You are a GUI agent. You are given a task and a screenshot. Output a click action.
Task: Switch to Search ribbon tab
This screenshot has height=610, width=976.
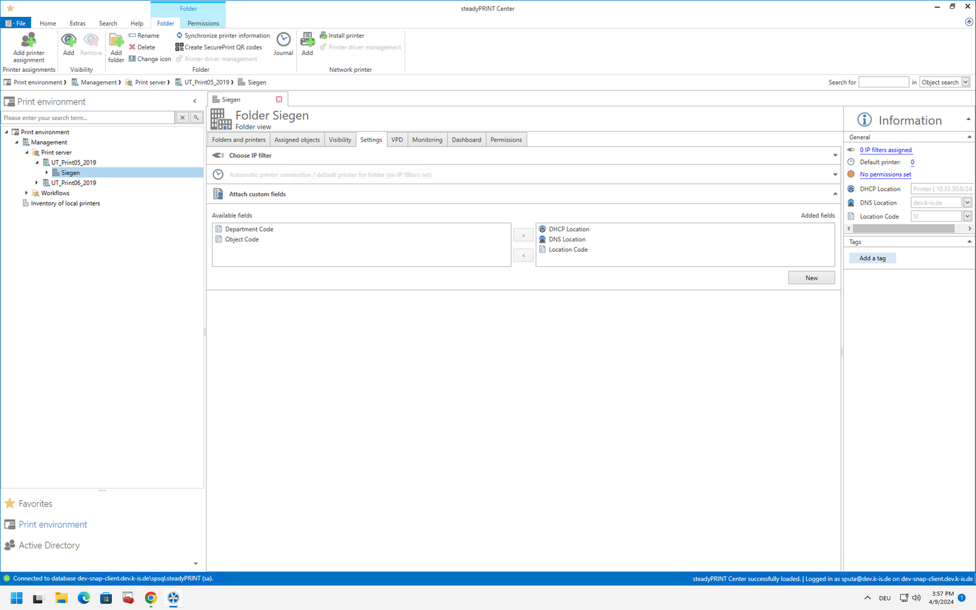click(108, 23)
